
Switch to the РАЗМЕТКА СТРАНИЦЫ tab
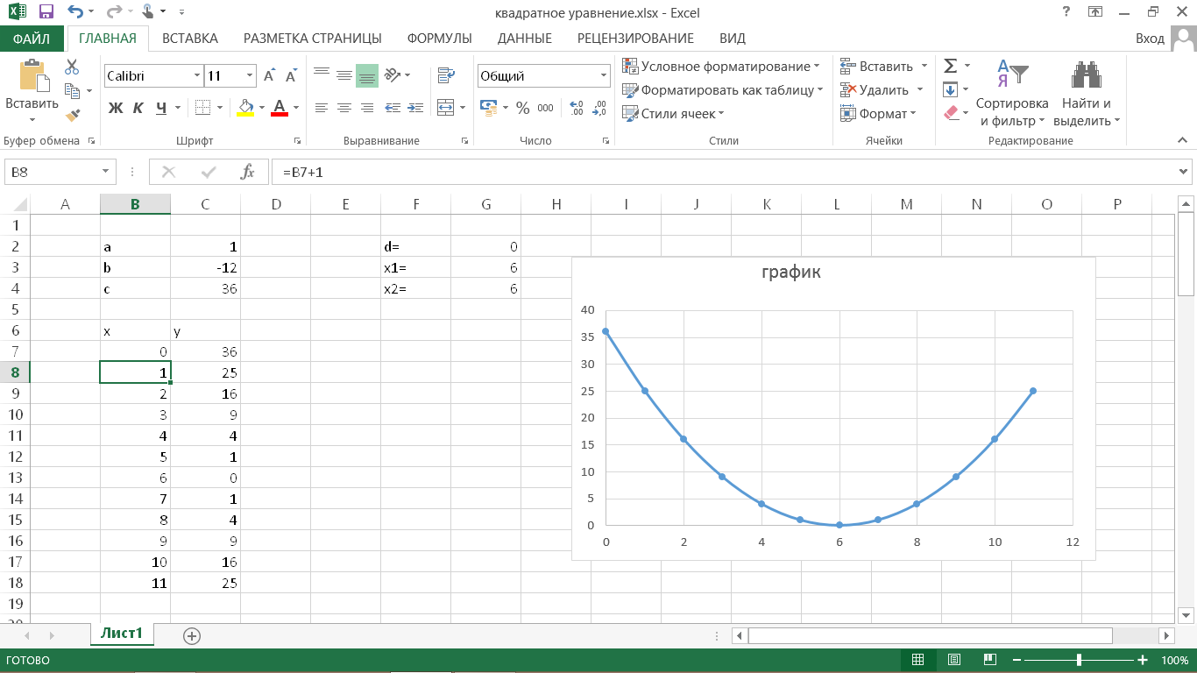(312, 39)
